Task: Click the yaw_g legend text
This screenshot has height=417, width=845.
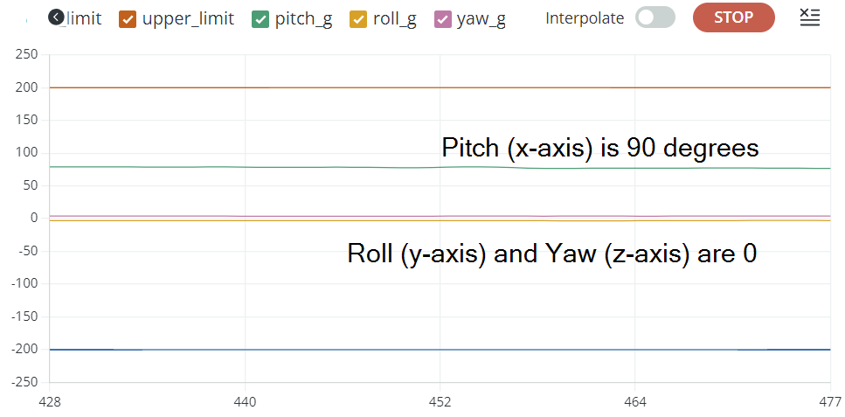Action: pos(481,19)
